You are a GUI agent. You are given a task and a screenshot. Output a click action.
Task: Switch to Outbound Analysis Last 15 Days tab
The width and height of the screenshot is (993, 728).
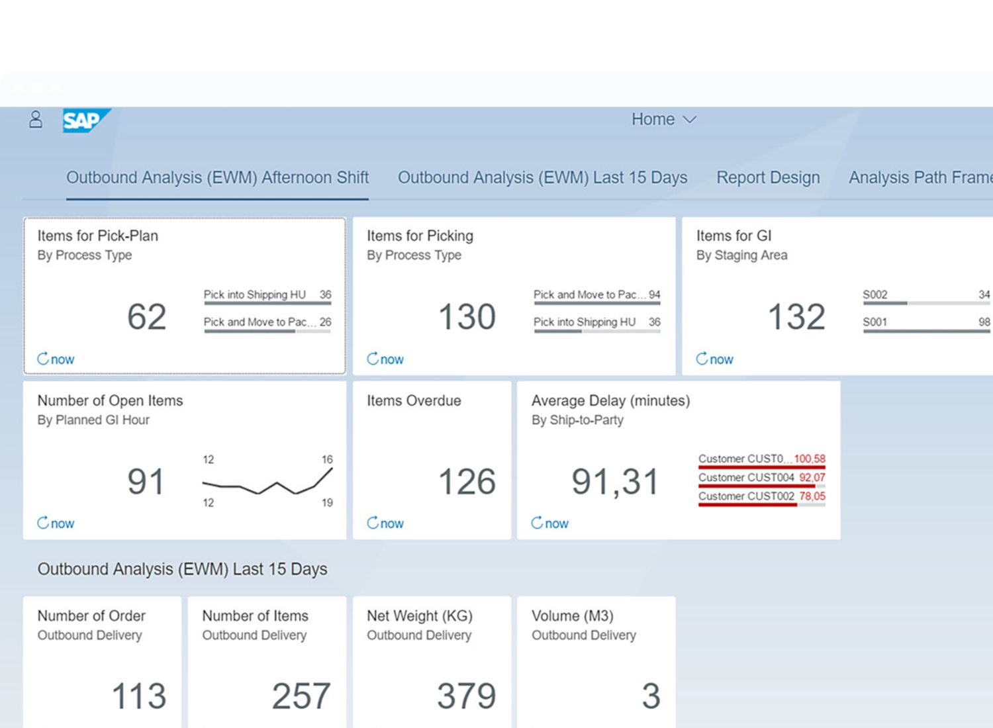[542, 178]
